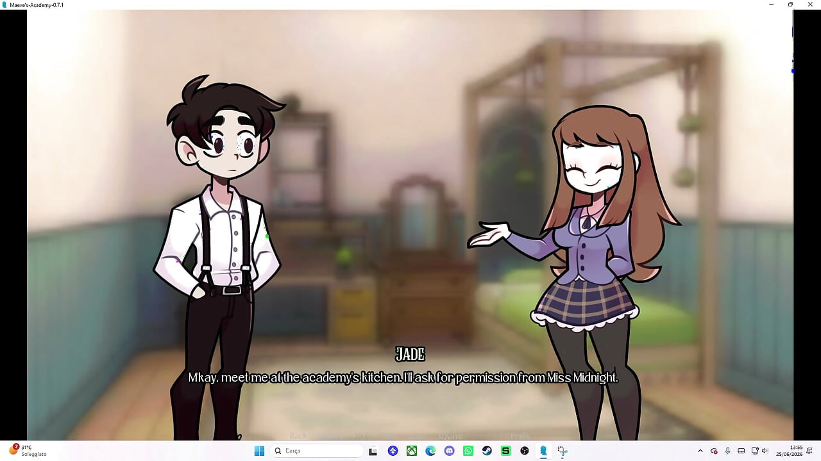Open the touch keyboard tray icon

pyautogui.click(x=741, y=451)
